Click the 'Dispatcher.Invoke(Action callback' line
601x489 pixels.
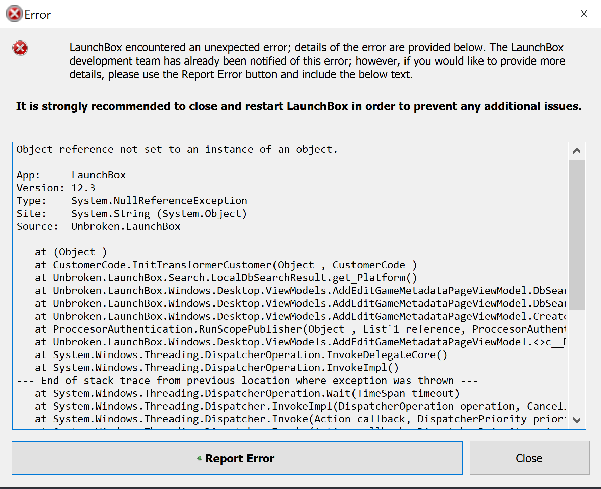click(300, 419)
